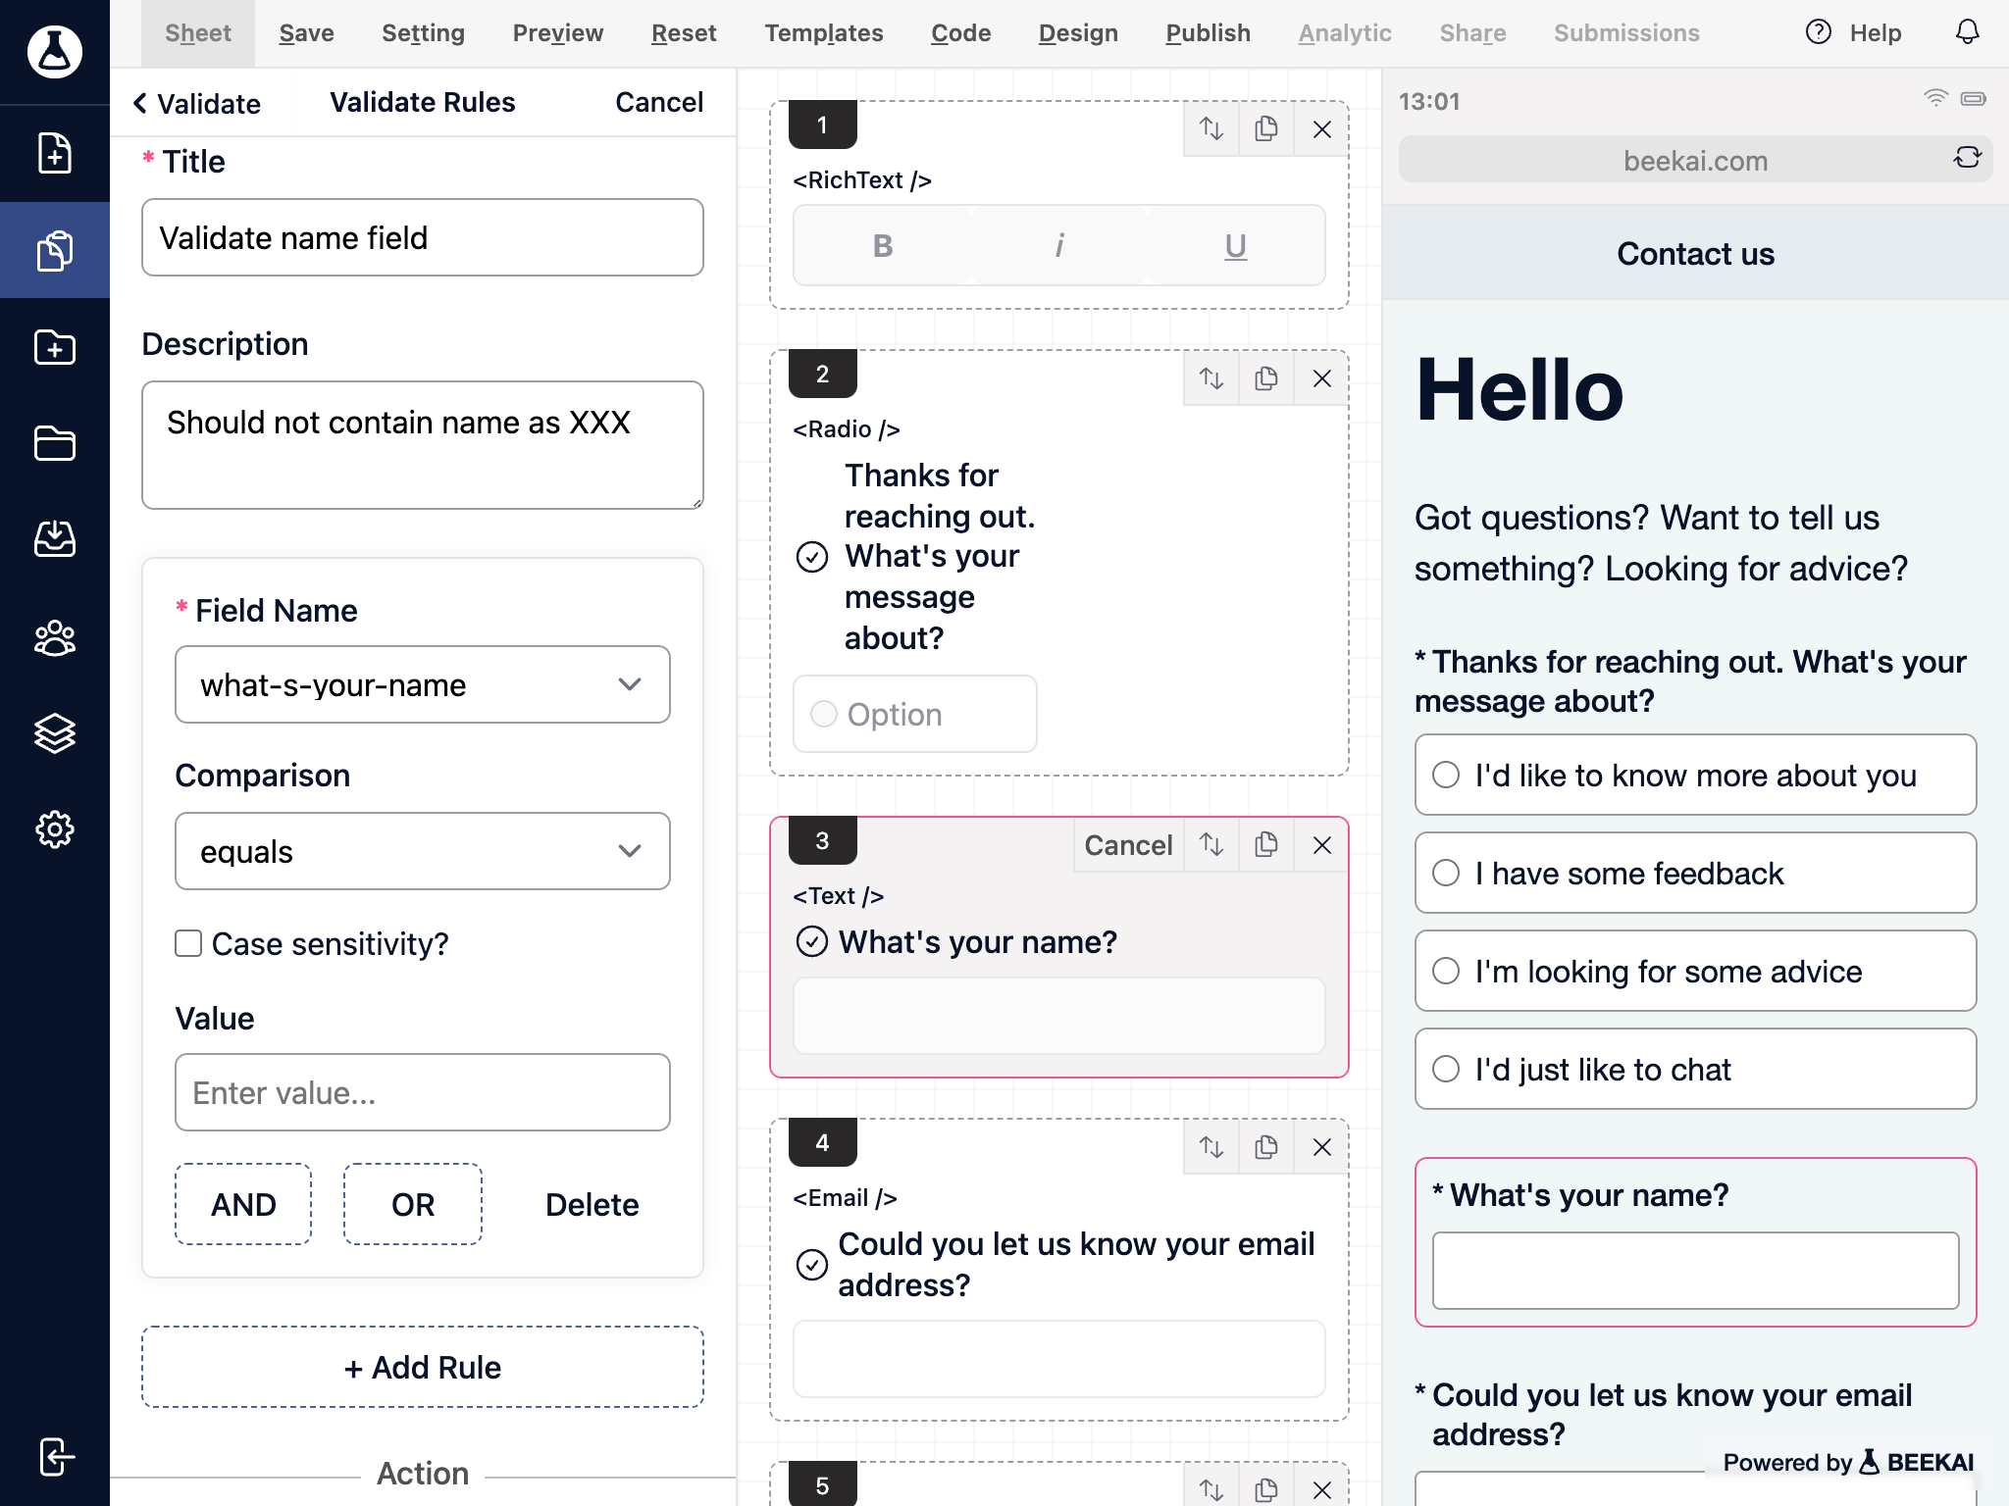Open the folder sidebar icon
The width and height of the screenshot is (2009, 1506).
click(55, 442)
